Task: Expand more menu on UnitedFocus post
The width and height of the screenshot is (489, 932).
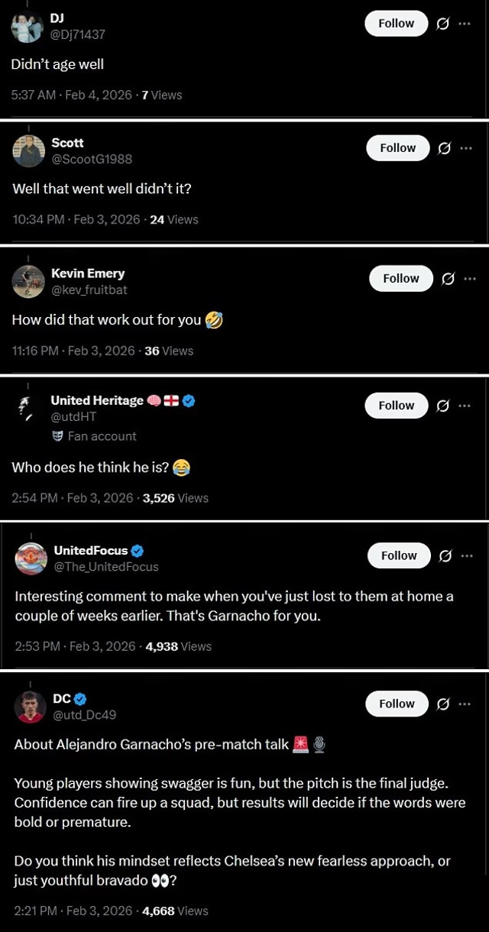Action: (x=467, y=556)
